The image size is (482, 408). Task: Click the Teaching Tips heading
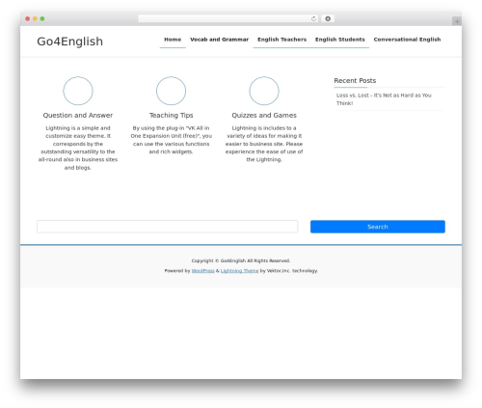(171, 115)
